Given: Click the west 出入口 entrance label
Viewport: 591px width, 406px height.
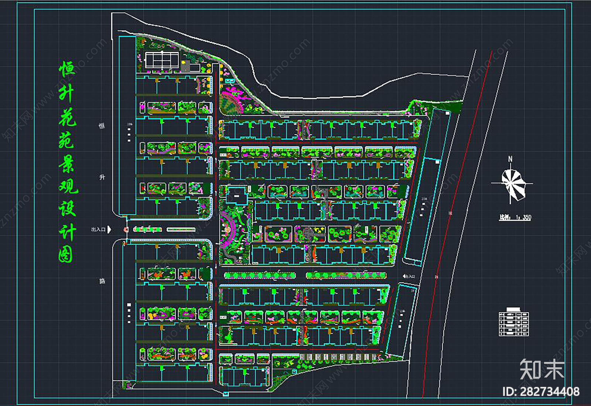Looking at the screenshot, I should [98, 229].
